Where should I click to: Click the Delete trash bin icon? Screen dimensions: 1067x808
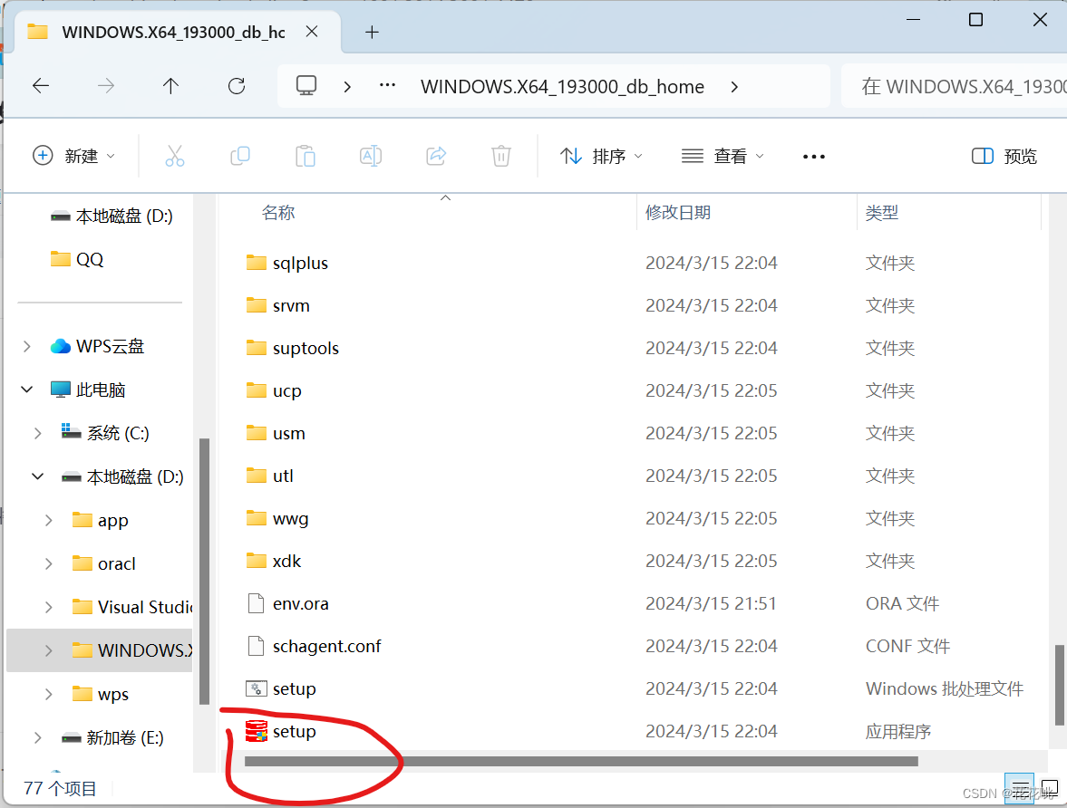501,157
